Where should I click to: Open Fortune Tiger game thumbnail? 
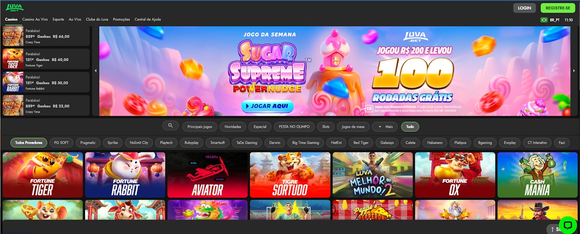pos(43,175)
